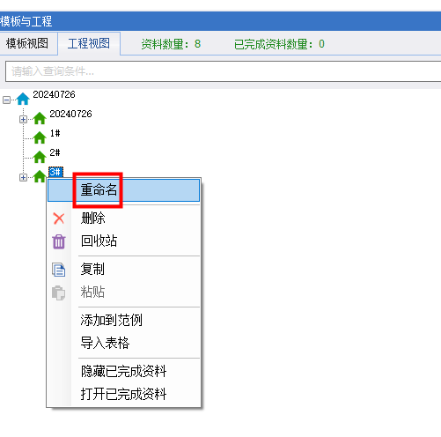441x437 pixels.
Task: Click the red X delete icon
Action: [x=59, y=218]
